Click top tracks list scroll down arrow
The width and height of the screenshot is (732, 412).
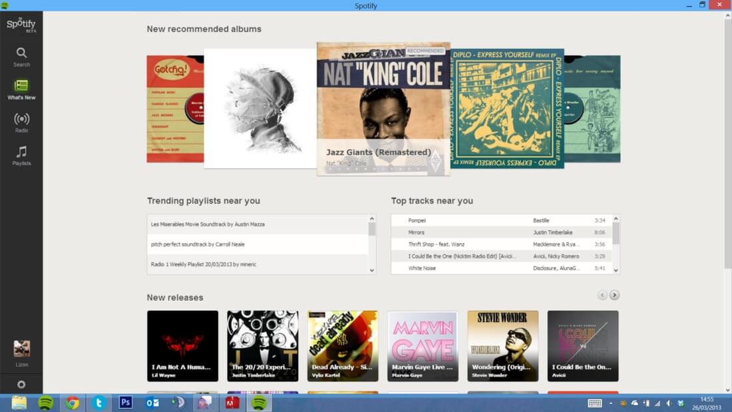(x=616, y=270)
